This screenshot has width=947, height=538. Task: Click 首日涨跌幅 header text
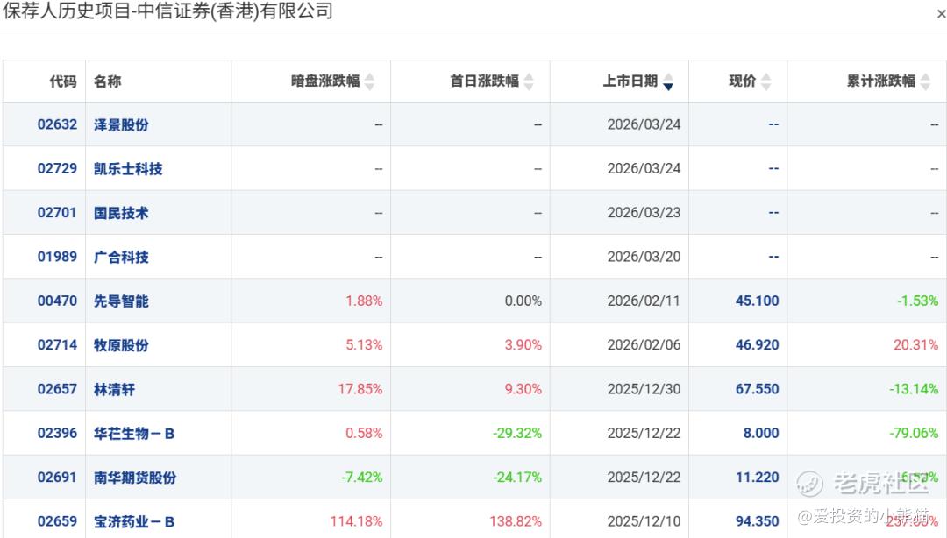coord(485,81)
